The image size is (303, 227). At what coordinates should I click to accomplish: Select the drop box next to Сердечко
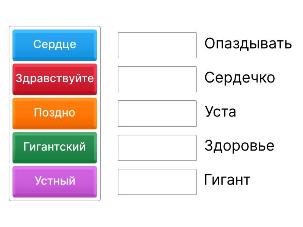157,79
